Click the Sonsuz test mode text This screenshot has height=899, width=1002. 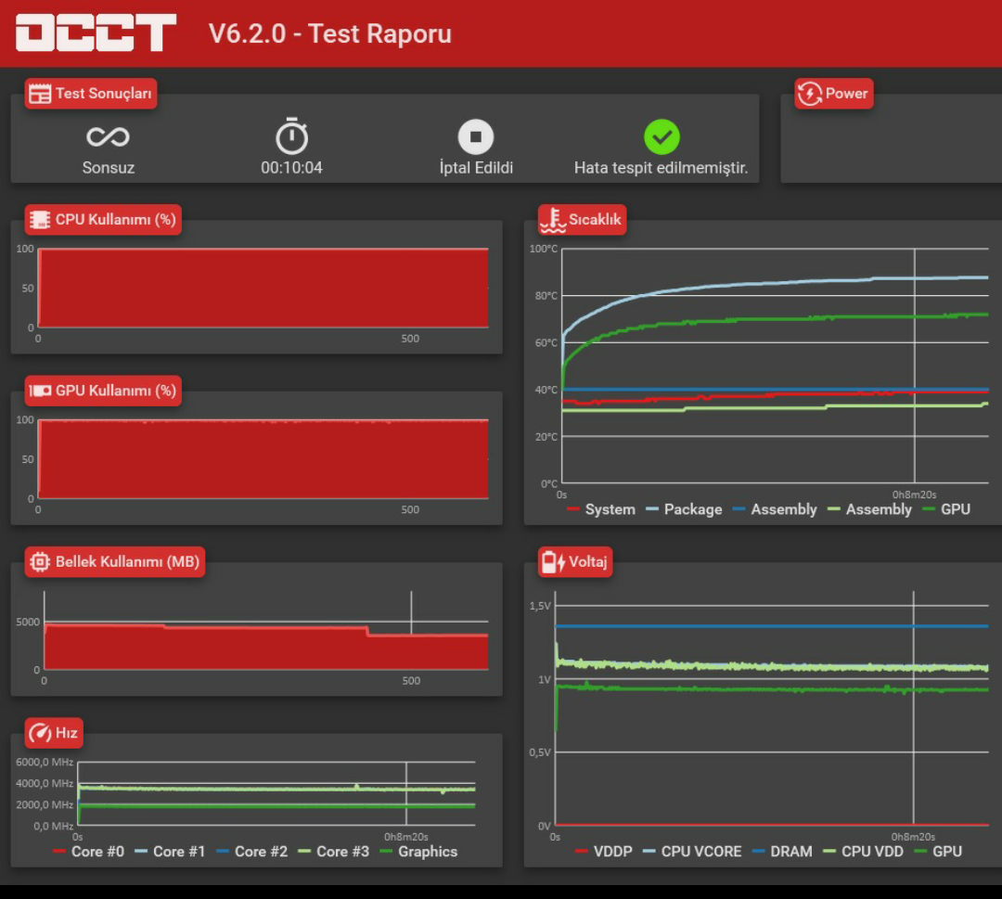point(108,167)
